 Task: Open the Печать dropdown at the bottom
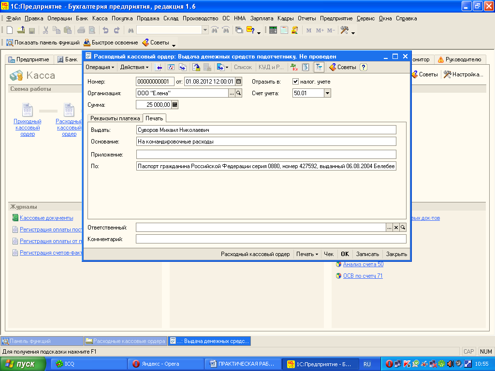click(x=307, y=254)
